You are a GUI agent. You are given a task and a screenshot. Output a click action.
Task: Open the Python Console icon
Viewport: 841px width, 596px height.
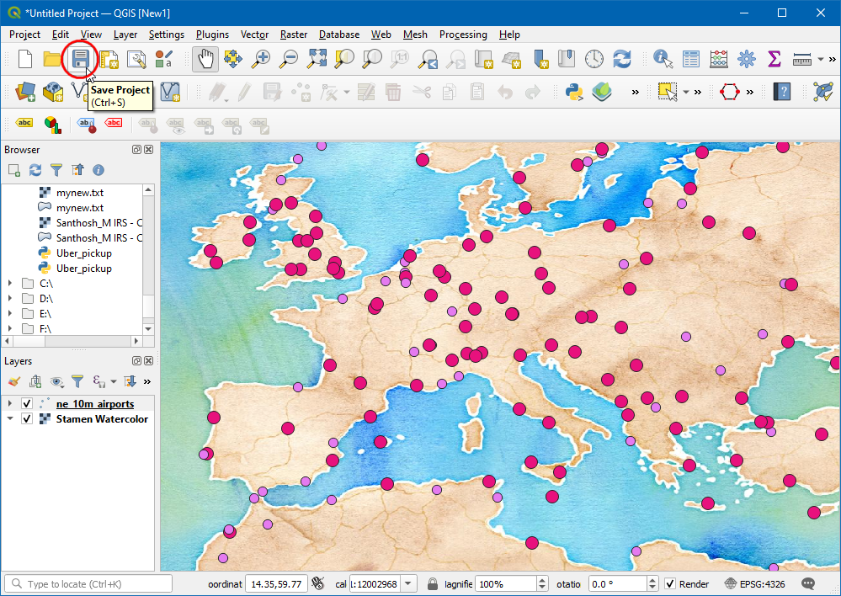574,92
